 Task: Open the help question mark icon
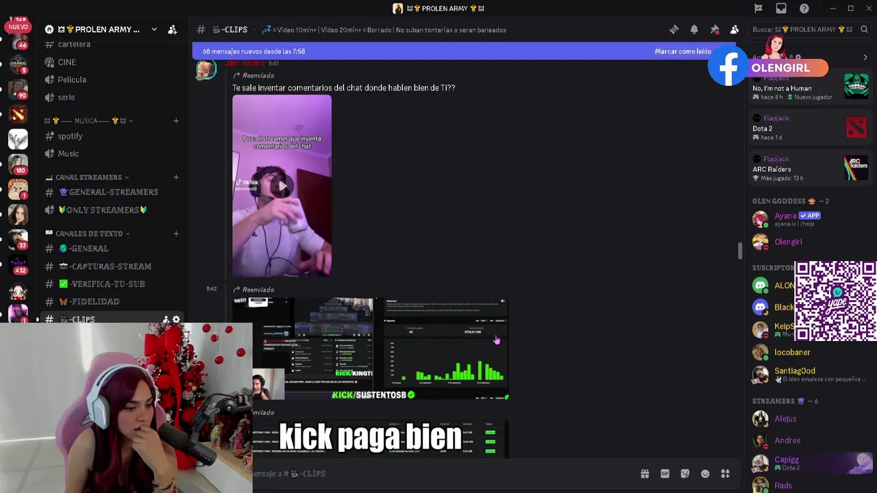pos(804,8)
